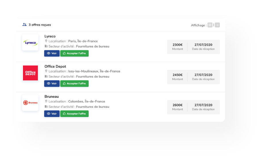The width and height of the screenshot is (271, 167).
Task: Click the 2300€ amount box
Action: click(x=178, y=47)
